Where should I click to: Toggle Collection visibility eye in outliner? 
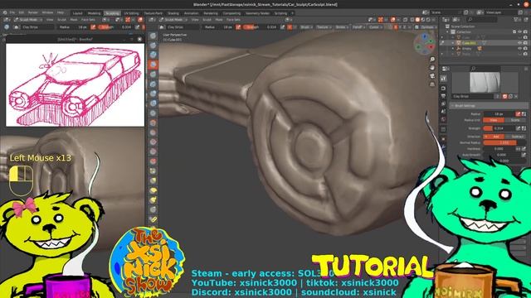point(519,31)
